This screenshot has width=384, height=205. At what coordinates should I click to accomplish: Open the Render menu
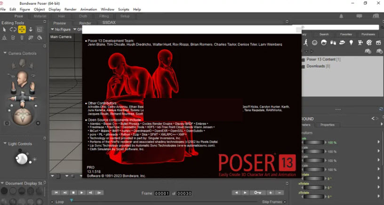pos(71,9)
